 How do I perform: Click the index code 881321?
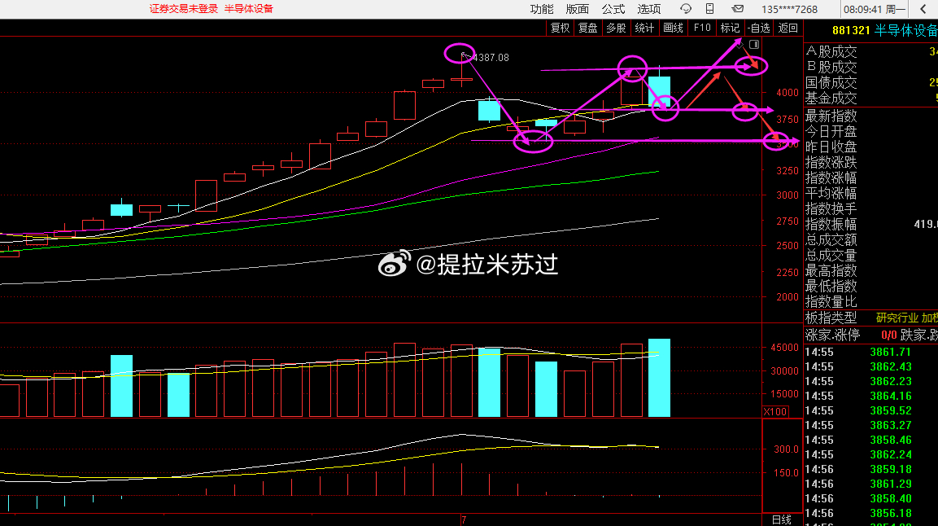pos(851,30)
